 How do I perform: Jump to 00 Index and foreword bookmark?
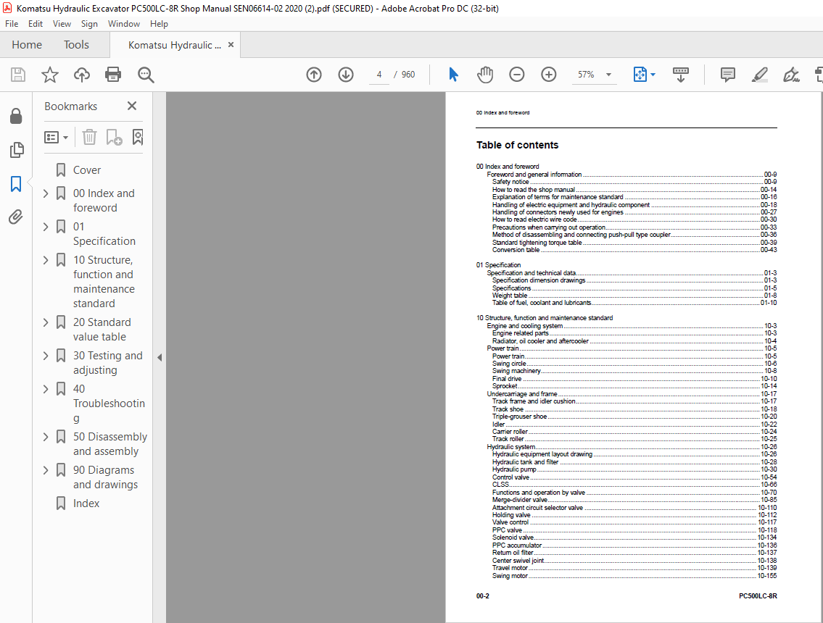pyautogui.click(x=104, y=201)
